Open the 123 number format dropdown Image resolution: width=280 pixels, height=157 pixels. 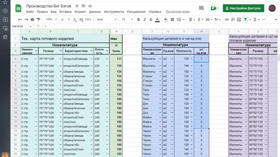[x=88, y=19]
